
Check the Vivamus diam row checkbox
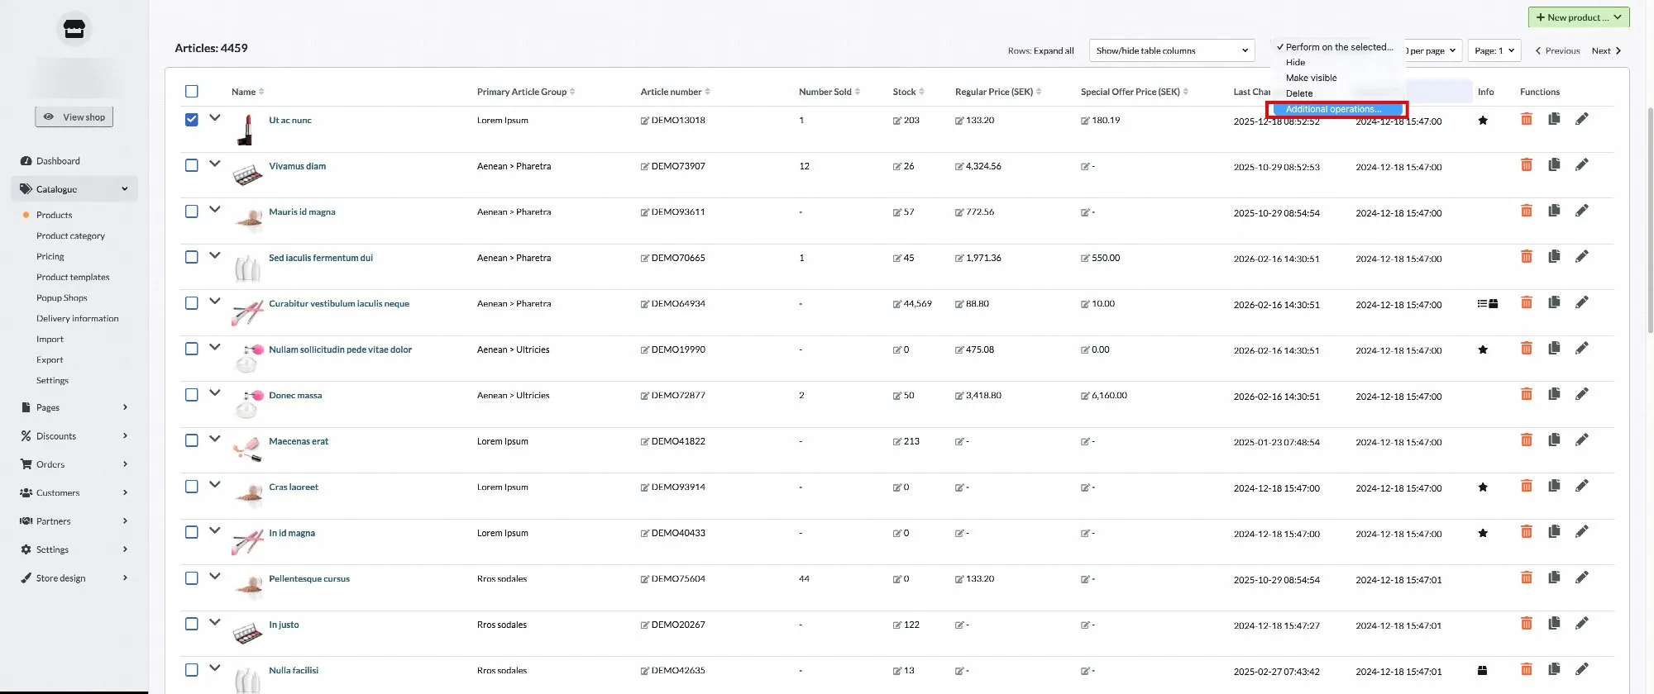[192, 165]
